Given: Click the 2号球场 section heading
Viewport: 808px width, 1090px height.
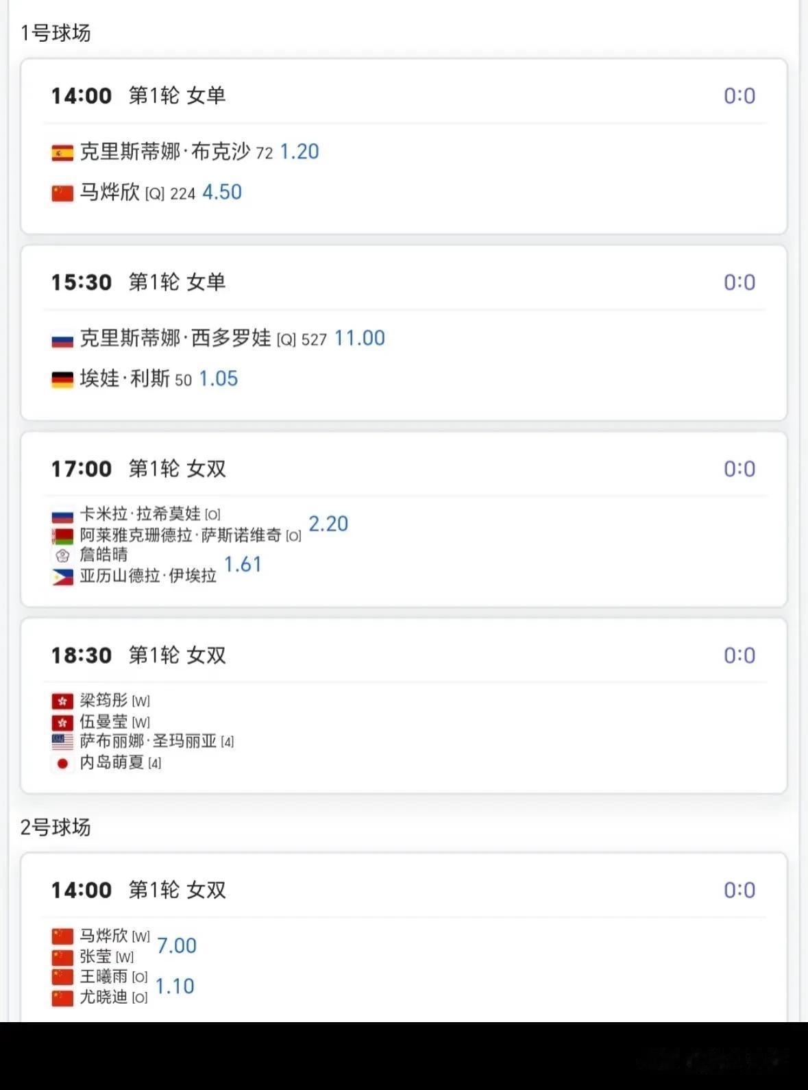Looking at the screenshot, I should click(x=56, y=827).
